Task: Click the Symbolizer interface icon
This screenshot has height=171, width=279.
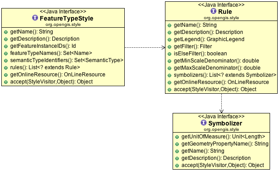Action: coord(203,122)
